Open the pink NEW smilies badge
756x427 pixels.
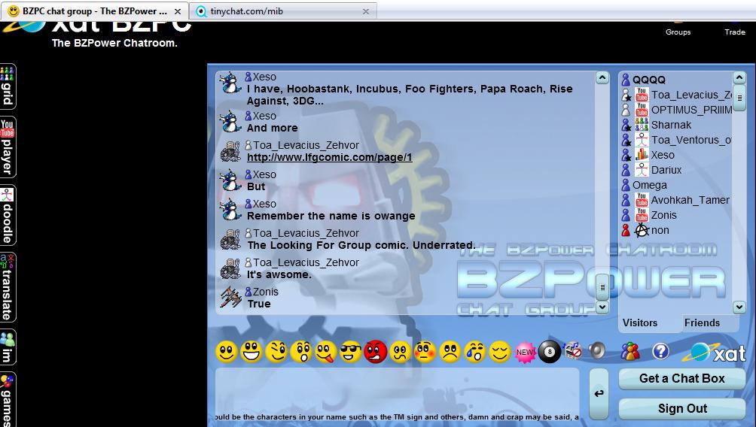coord(525,352)
